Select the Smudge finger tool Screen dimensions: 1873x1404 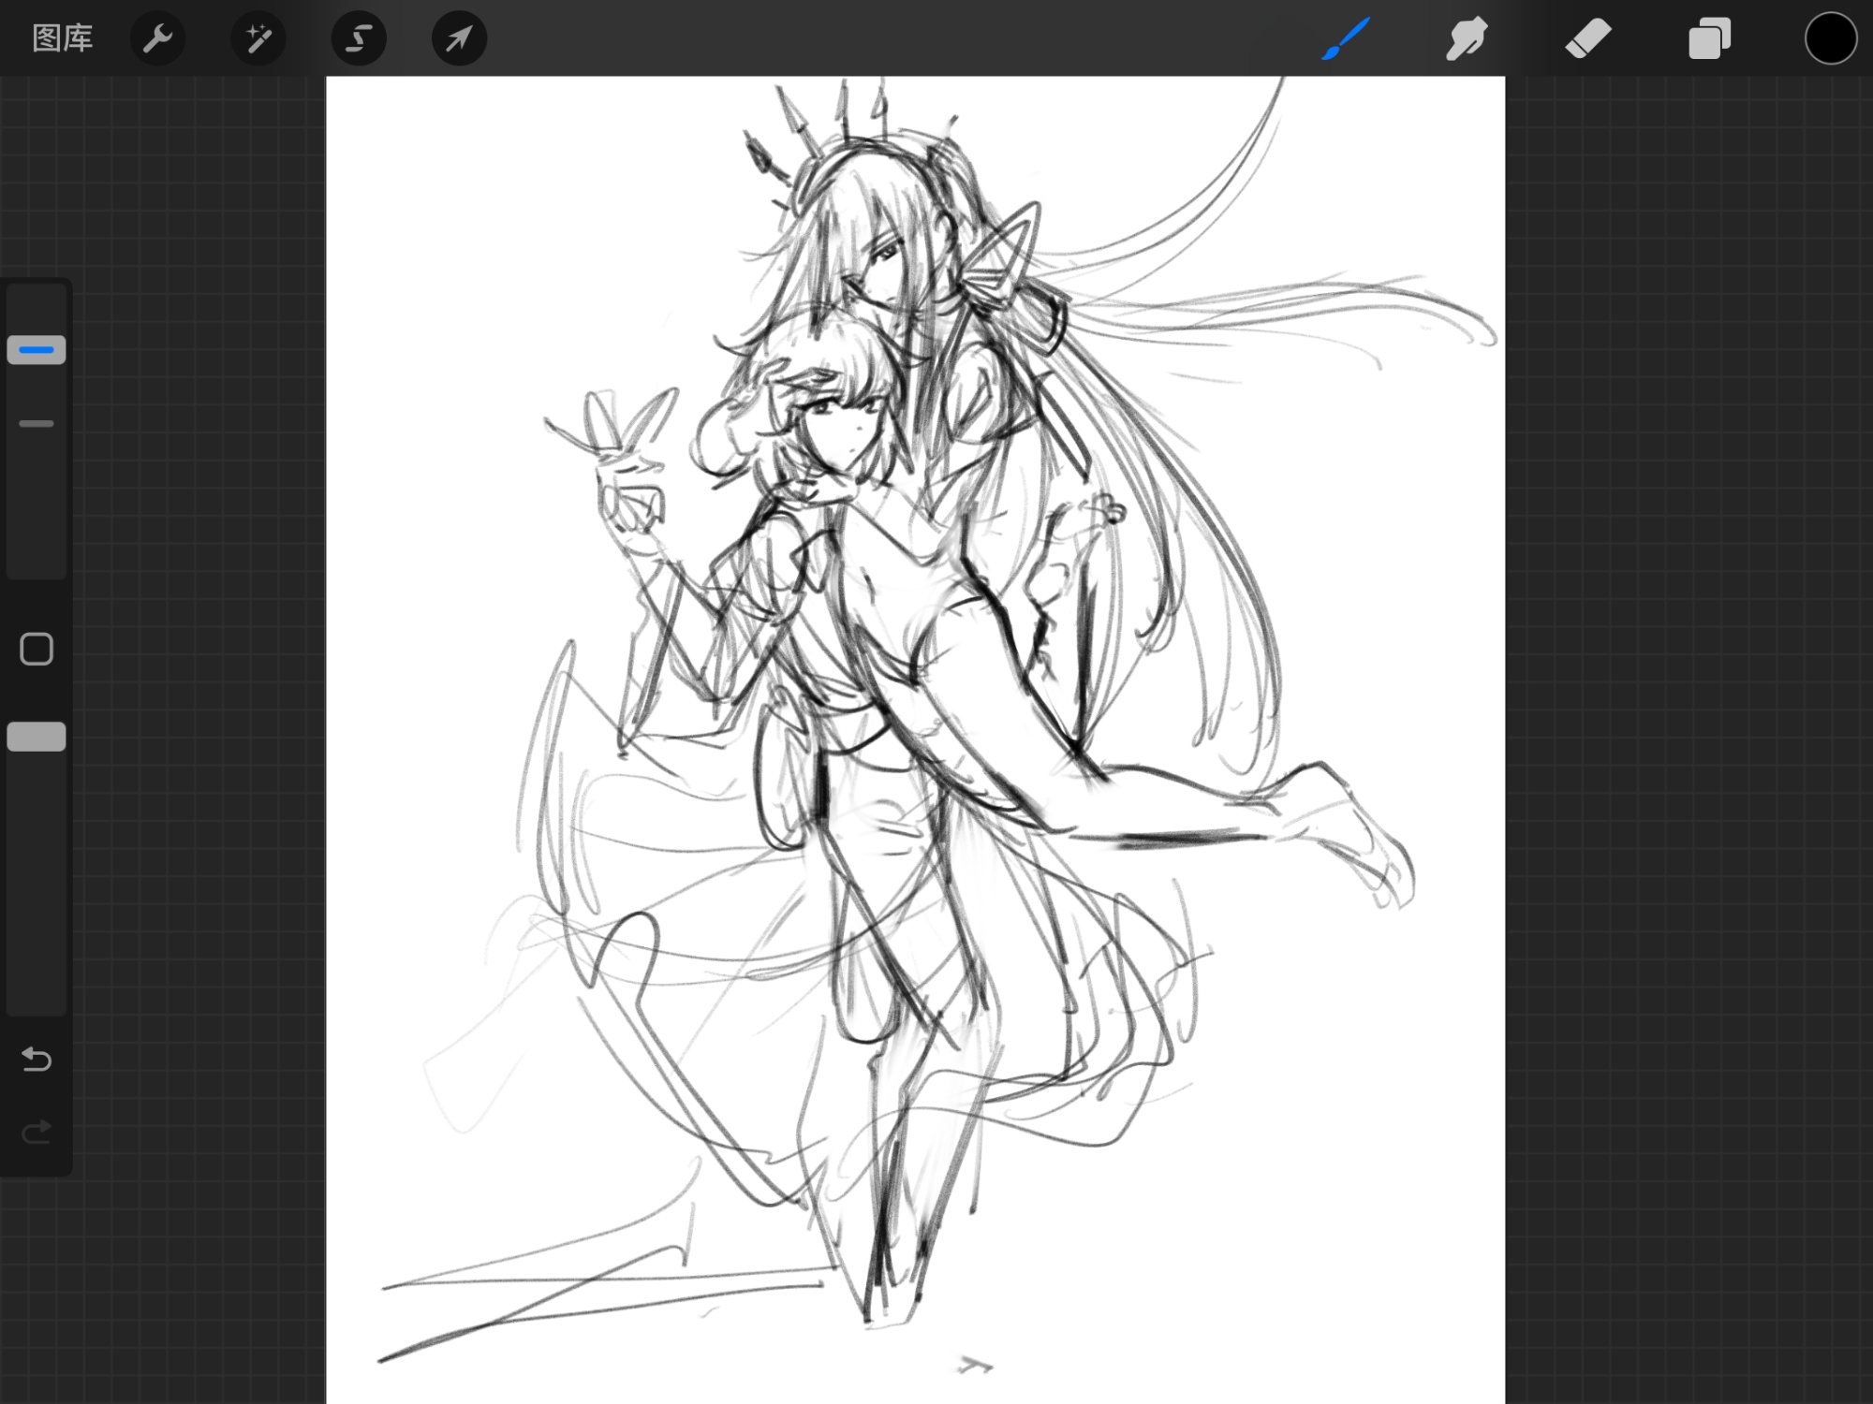tap(1466, 38)
